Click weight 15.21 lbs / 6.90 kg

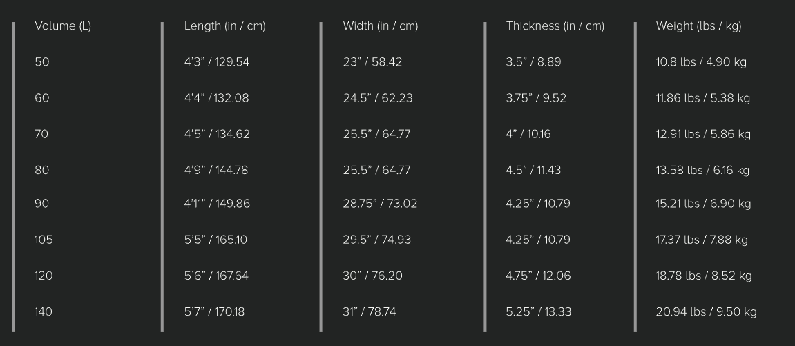coord(703,204)
